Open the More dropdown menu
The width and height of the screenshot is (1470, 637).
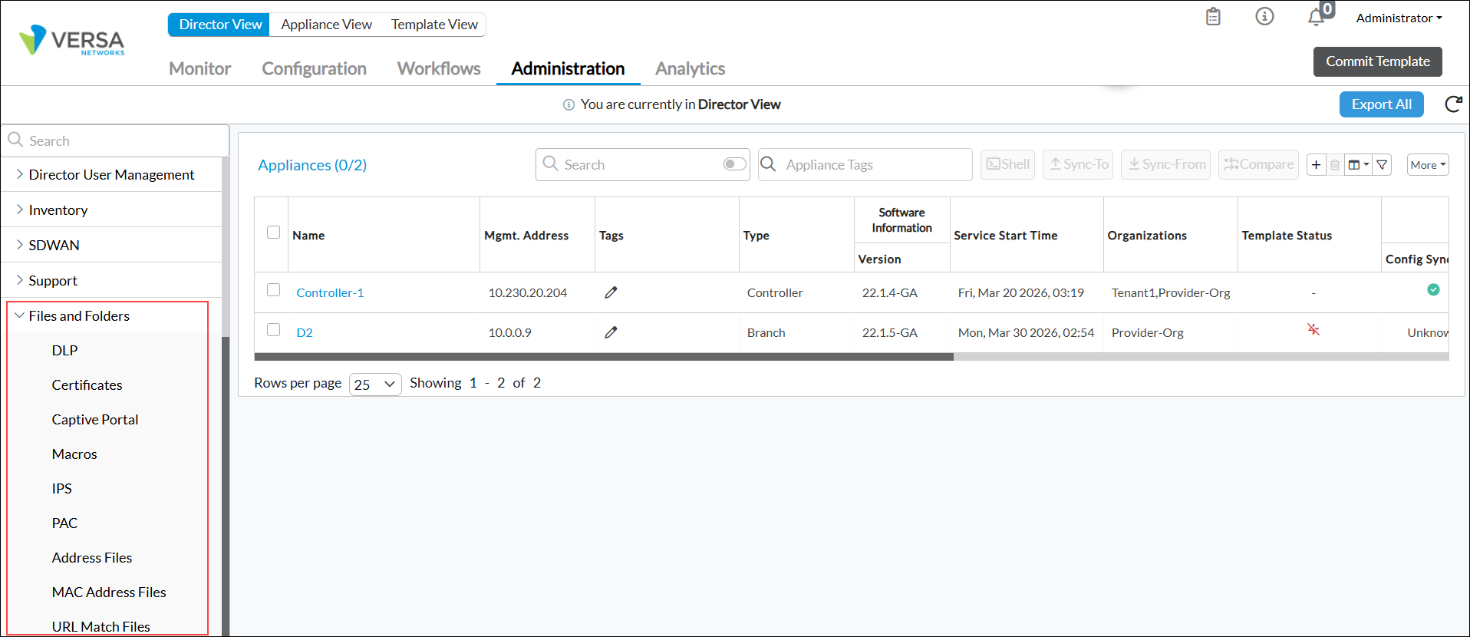tap(1428, 164)
